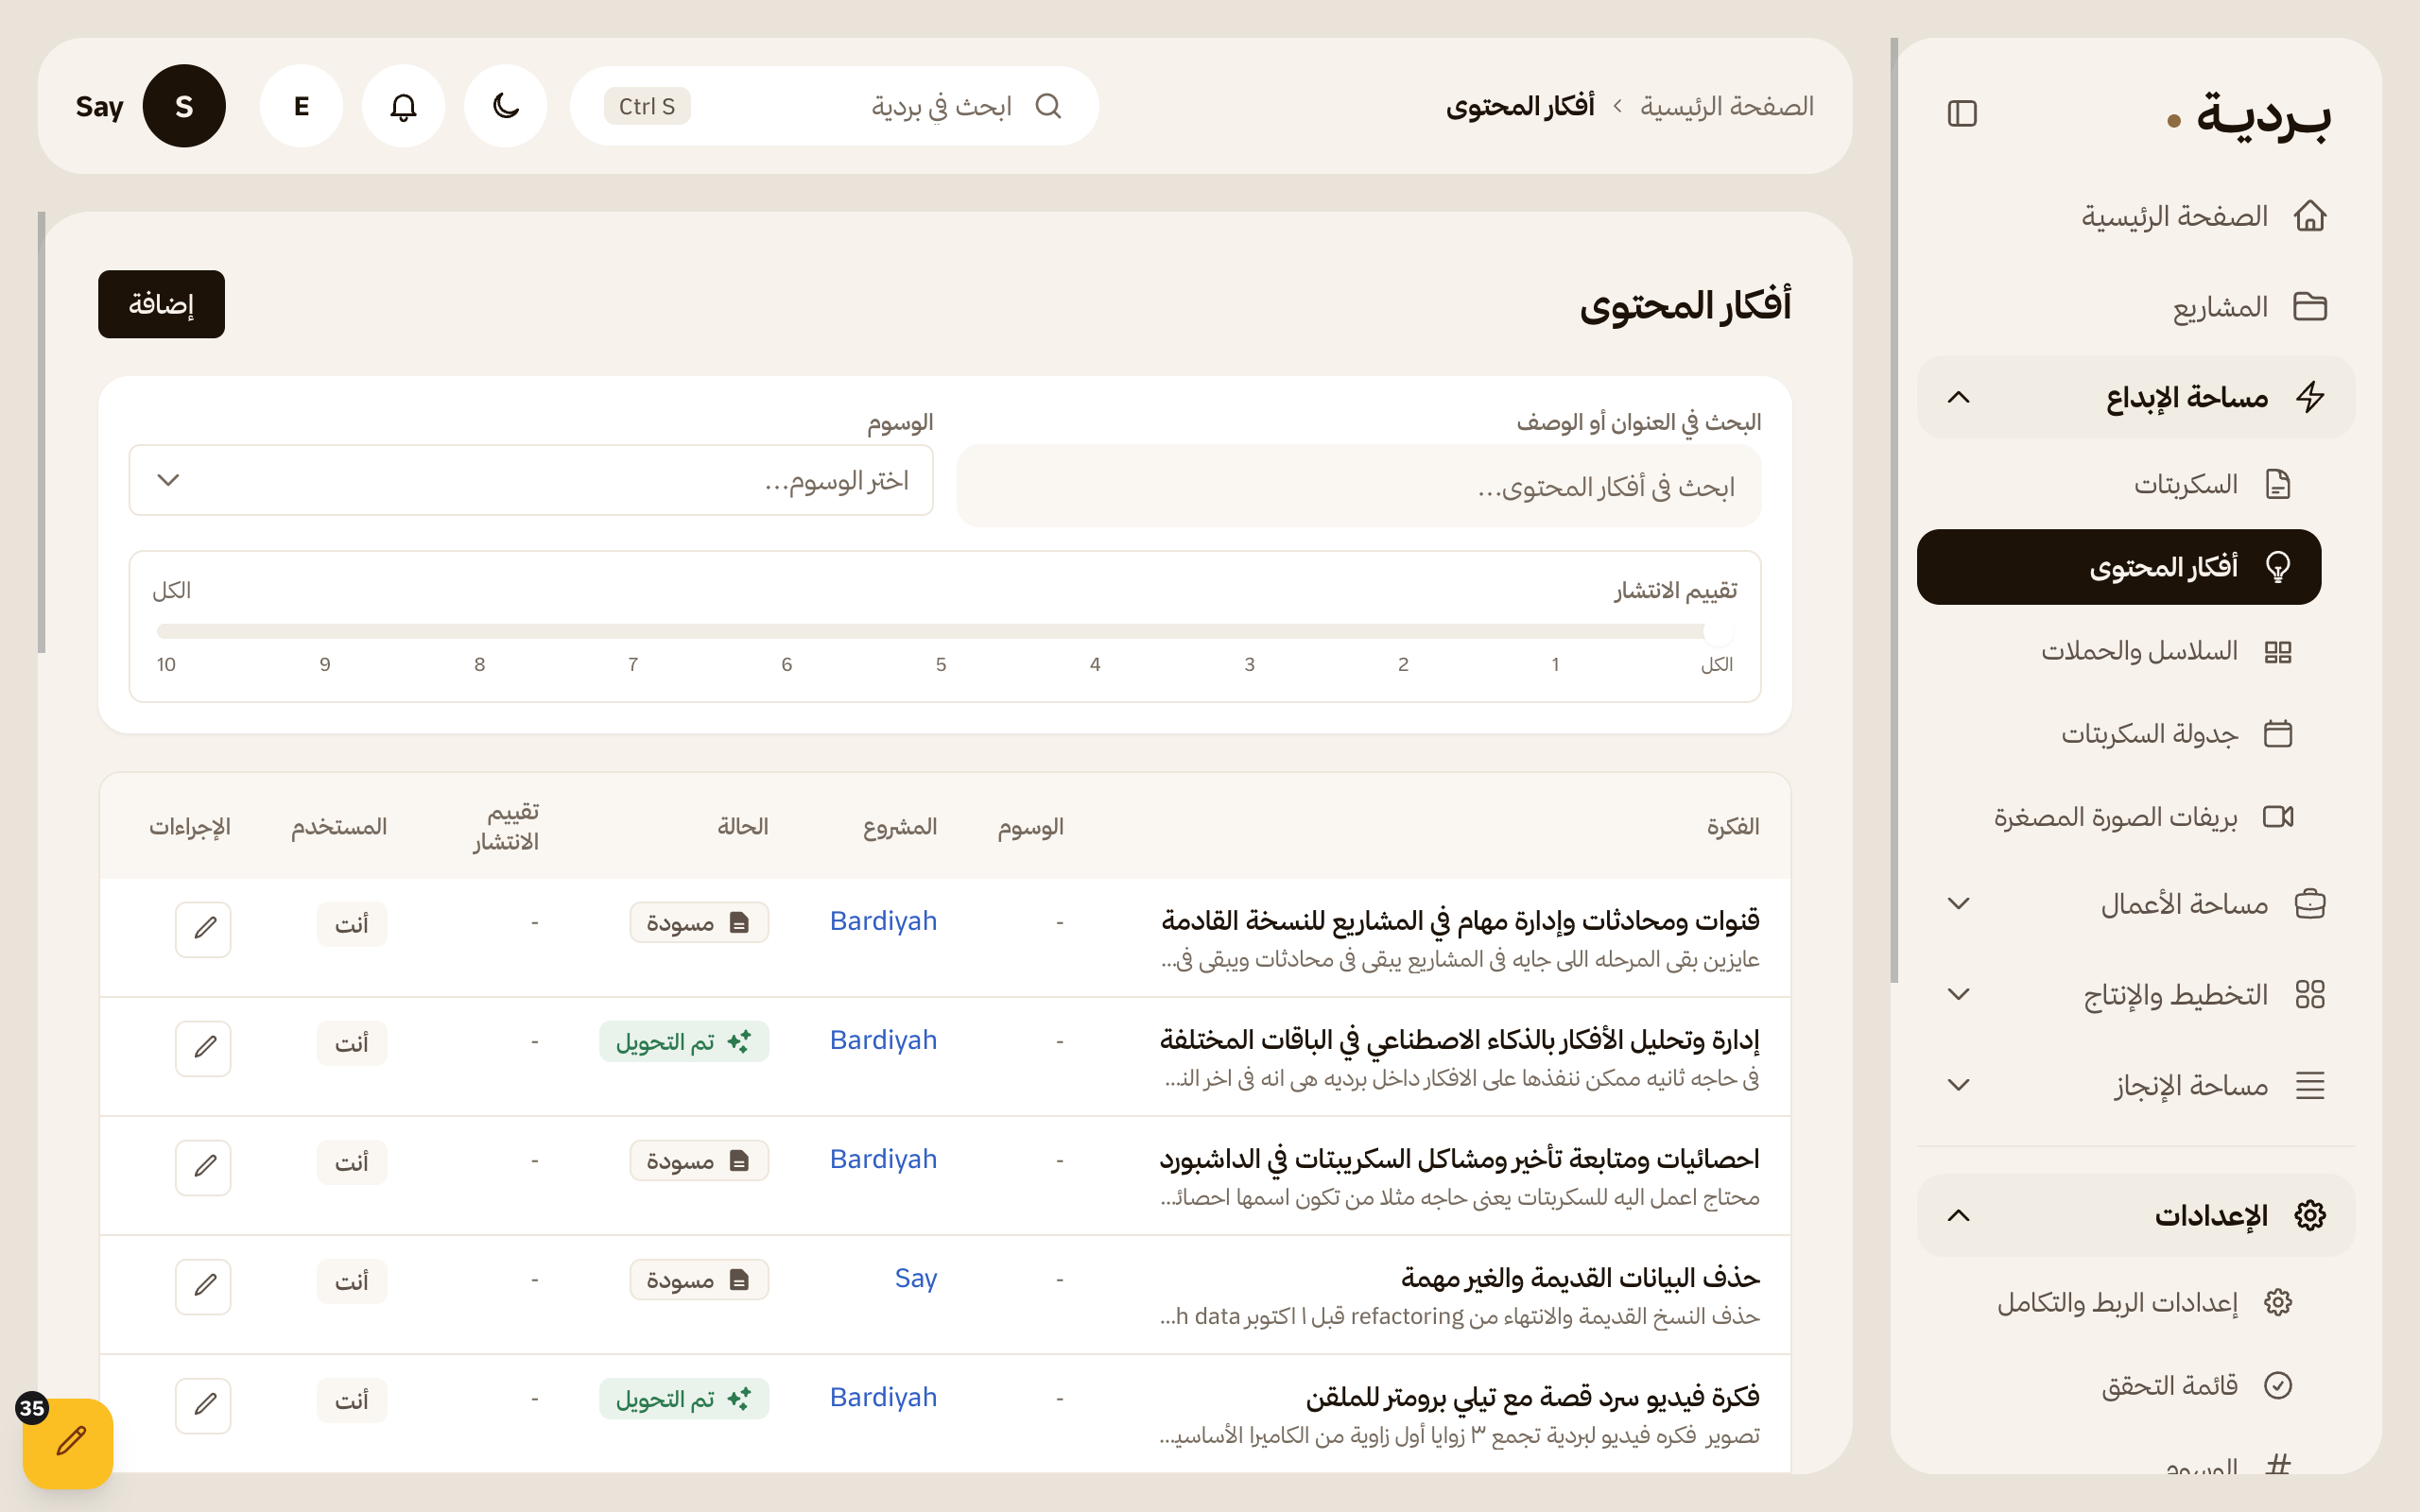This screenshot has width=2420, height=1512.
Task: Expand the مساحة الإنجاز section
Action: coord(2136,1085)
